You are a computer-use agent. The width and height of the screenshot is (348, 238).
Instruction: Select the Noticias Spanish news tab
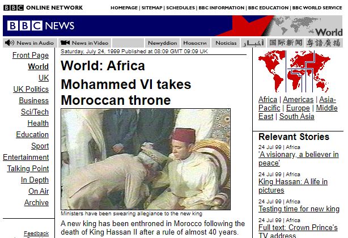[226, 43]
